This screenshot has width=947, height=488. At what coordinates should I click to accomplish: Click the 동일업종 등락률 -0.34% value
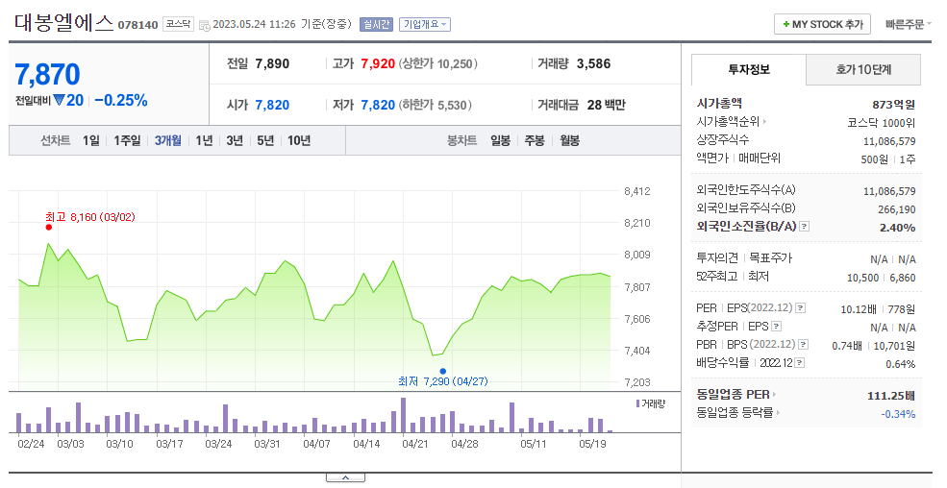click(x=898, y=414)
